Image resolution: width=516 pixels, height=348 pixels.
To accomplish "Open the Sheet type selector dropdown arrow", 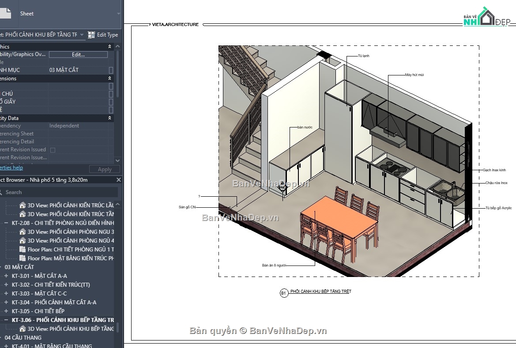I will [x=118, y=14].
